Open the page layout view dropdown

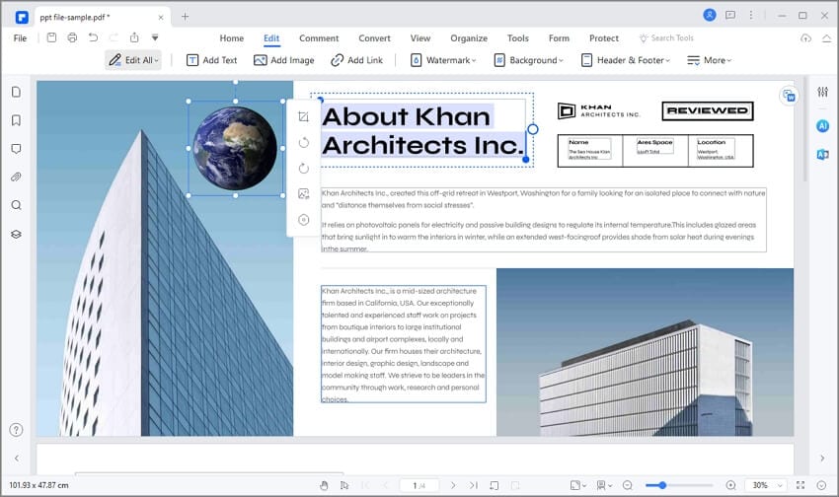tap(605, 485)
